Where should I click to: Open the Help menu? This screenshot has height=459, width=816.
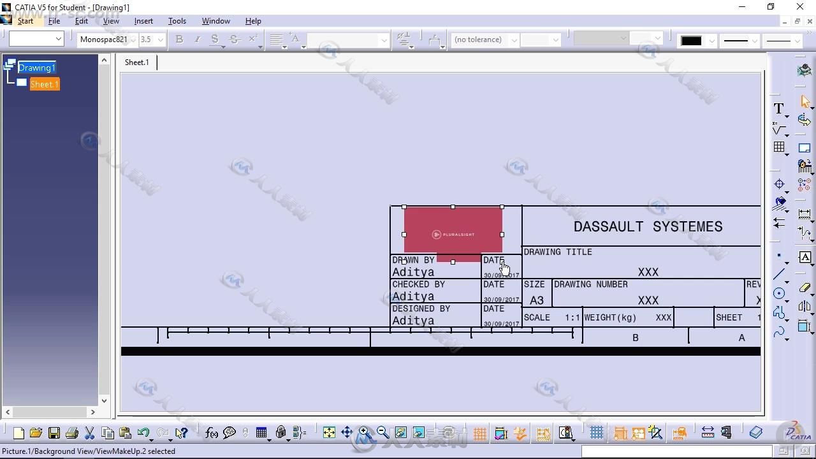point(253,21)
